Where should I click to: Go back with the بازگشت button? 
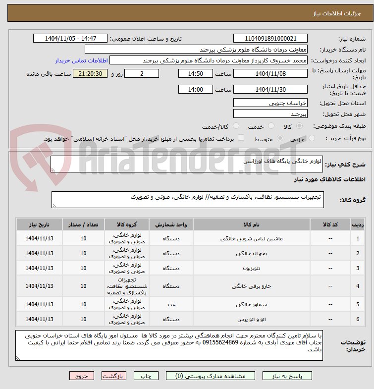pyautogui.click(x=113, y=376)
